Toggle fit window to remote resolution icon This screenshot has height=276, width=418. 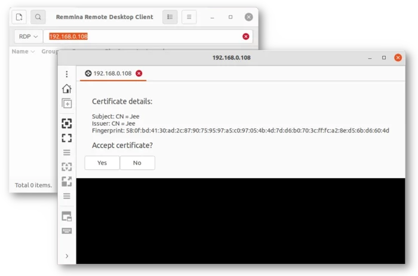(67, 123)
